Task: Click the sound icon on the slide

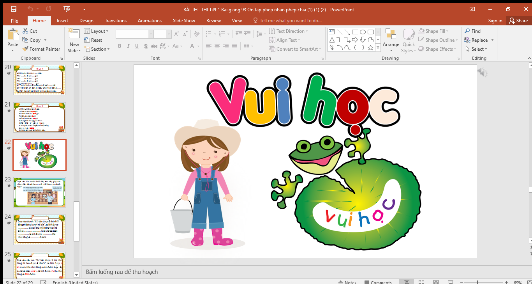Action: coord(482,72)
